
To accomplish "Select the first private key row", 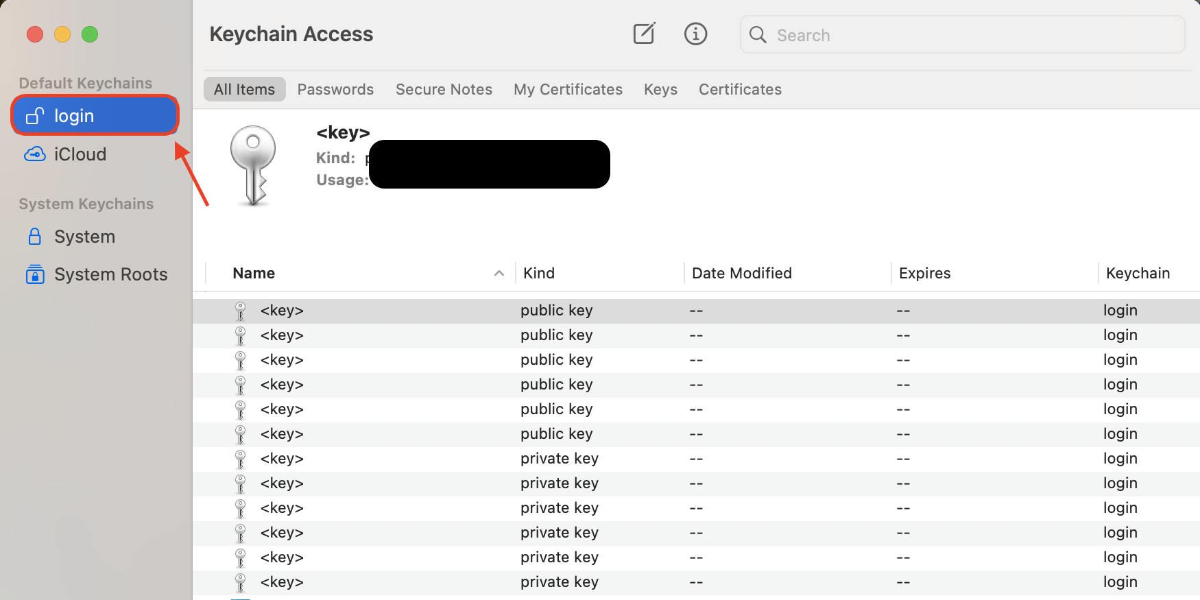I will 480,458.
